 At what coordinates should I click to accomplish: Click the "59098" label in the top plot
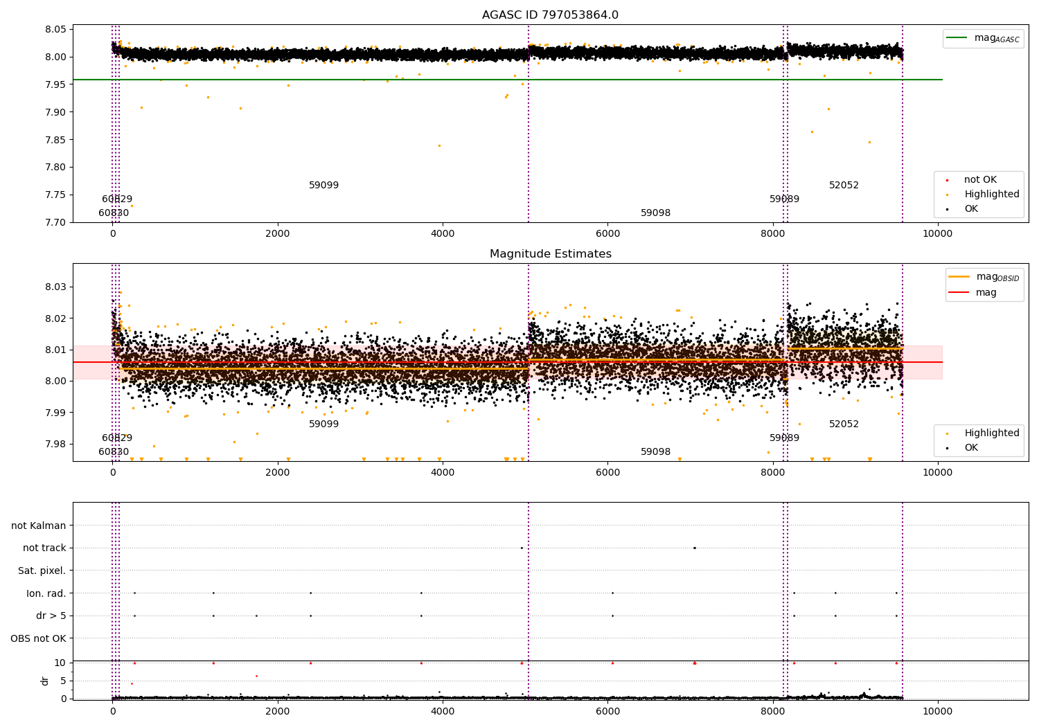click(x=655, y=213)
